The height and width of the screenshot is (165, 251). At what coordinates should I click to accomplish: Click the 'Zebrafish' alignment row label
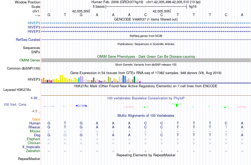tap(33, 151)
